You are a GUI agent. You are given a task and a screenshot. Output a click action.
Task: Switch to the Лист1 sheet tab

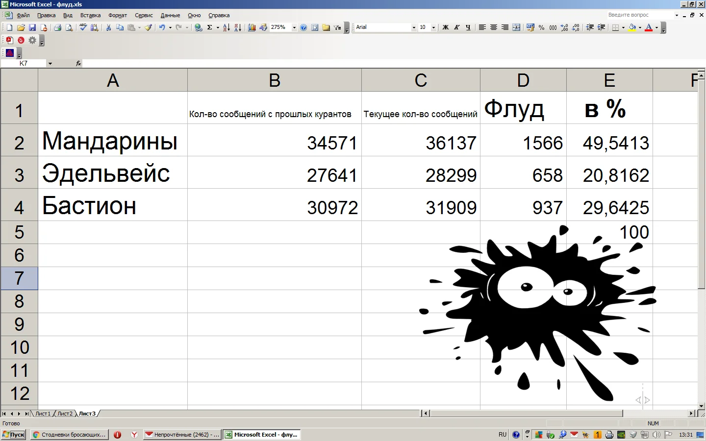(x=43, y=414)
